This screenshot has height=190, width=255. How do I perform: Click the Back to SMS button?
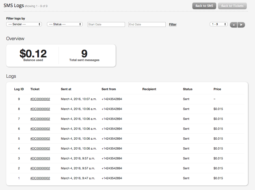(x=204, y=6)
